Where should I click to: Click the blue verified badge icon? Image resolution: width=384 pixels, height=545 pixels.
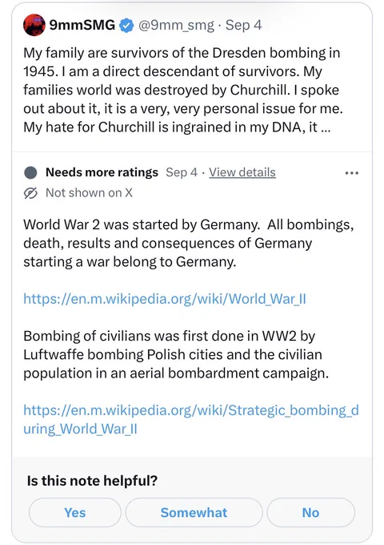point(126,26)
